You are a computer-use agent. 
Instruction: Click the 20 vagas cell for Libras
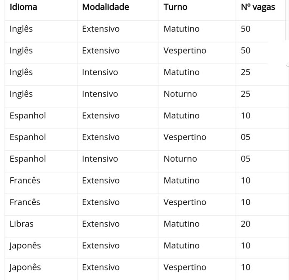coord(245,224)
